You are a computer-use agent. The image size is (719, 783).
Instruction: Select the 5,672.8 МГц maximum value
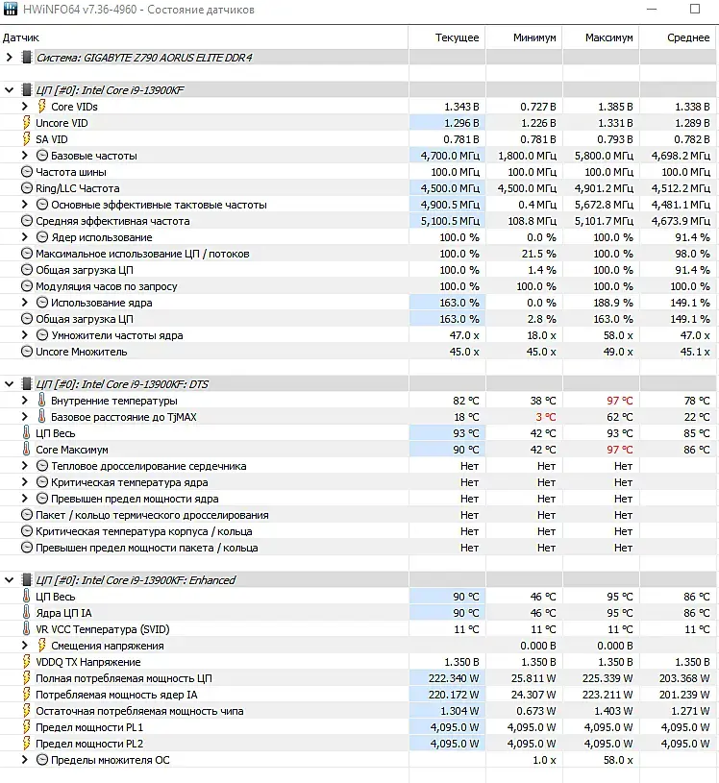tap(604, 205)
